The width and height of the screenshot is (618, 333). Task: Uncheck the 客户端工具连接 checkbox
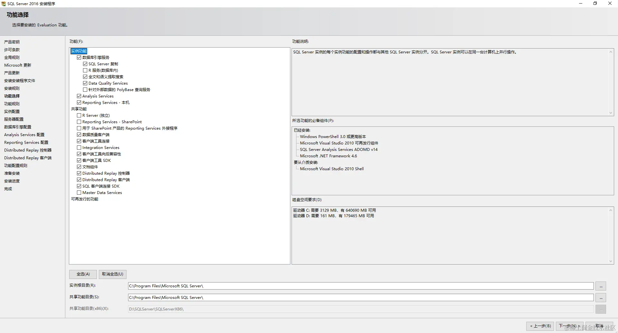pos(79,141)
